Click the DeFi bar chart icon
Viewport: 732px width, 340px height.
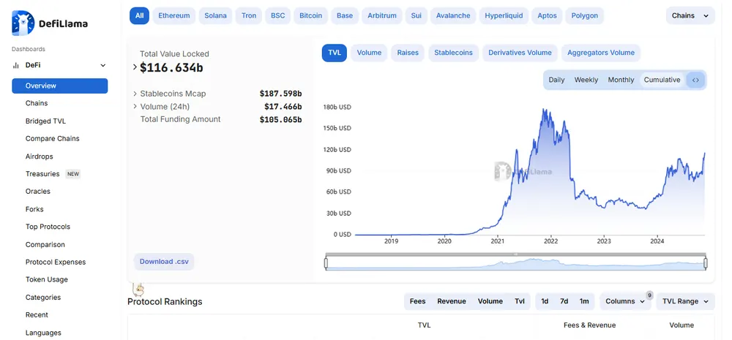[16, 66]
